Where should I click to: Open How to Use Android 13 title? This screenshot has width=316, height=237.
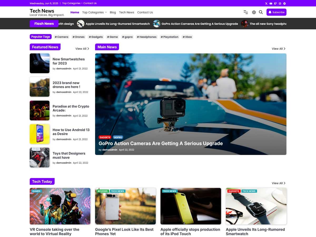(71, 132)
